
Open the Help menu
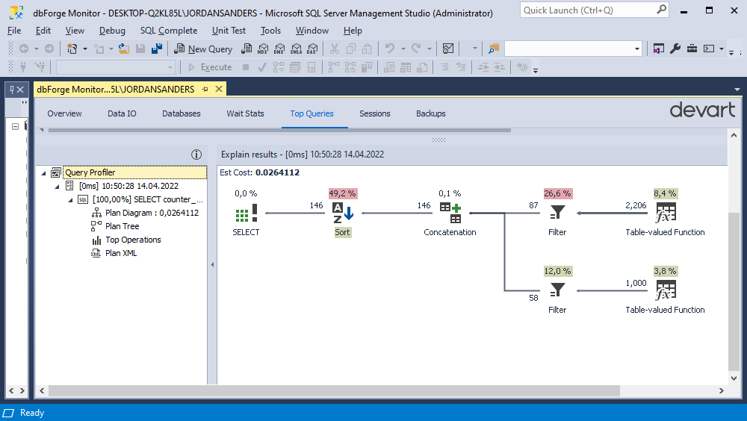(x=353, y=31)
